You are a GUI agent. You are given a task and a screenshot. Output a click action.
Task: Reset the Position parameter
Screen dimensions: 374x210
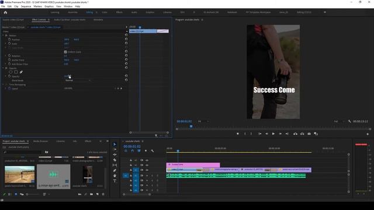click(126, 39)
